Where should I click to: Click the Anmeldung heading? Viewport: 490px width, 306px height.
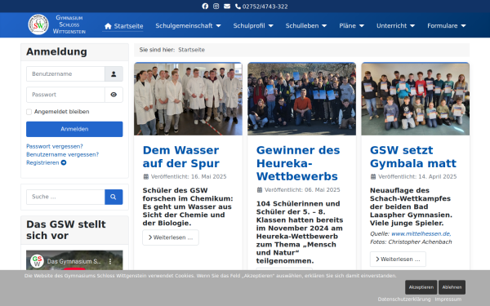tap(56, 52)
